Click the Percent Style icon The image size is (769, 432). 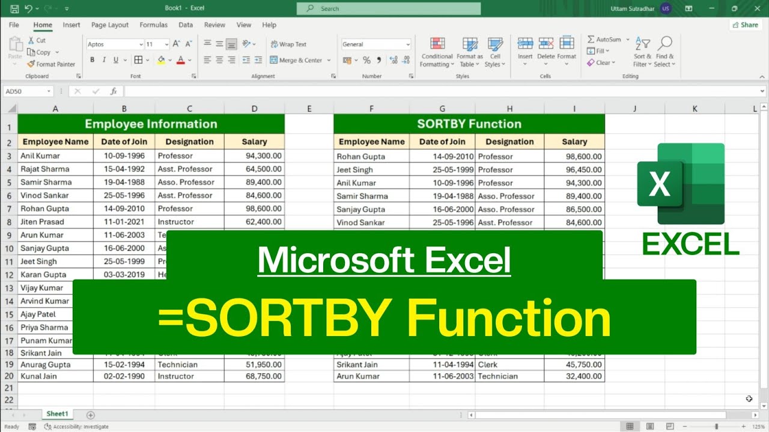pyautogui.click(x=366, y=60)
